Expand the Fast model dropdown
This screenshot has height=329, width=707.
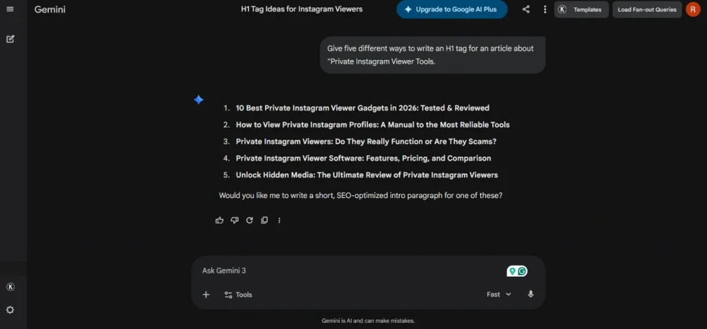click(498, 295)
